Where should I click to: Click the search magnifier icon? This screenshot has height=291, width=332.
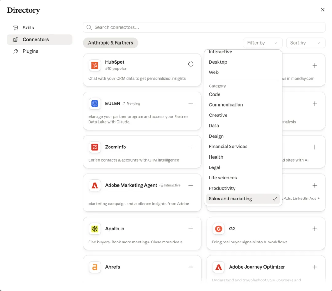click(89, 27)
